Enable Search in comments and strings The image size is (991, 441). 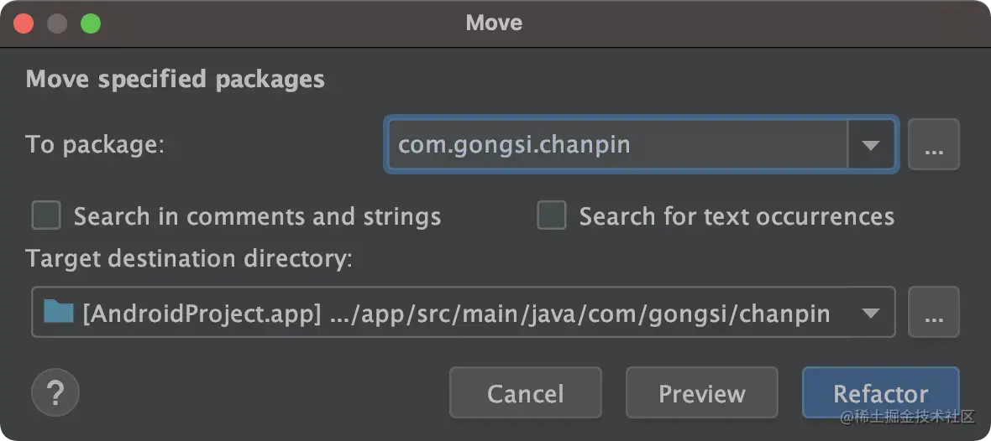pos(46,216)
